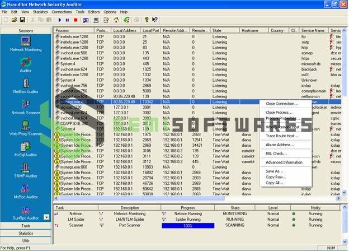Open the Editors menu
Screen dimensions: 349x251
(x=94, y=12)
